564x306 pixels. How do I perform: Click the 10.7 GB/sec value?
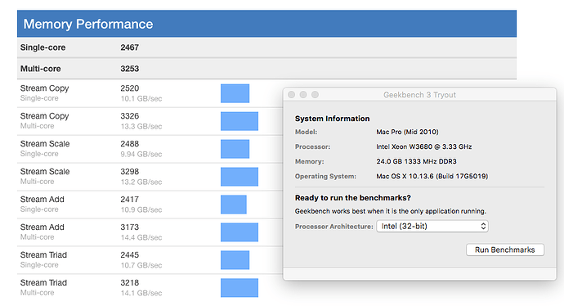pos(141,265)
